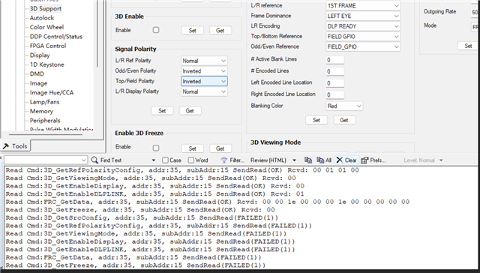Select Lamp/Fans in the tree
Image resolution: width=480 pixels, height=273 pixels.
(44, 102)
